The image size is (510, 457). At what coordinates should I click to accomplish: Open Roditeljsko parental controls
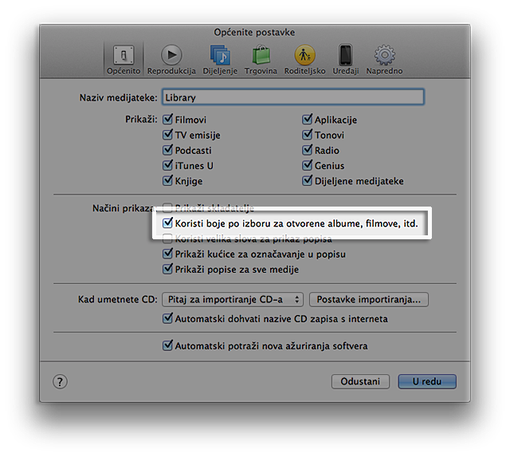(304, 58)
